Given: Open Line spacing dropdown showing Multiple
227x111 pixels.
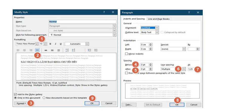Looking at the screenshot, I should (184, 69).
